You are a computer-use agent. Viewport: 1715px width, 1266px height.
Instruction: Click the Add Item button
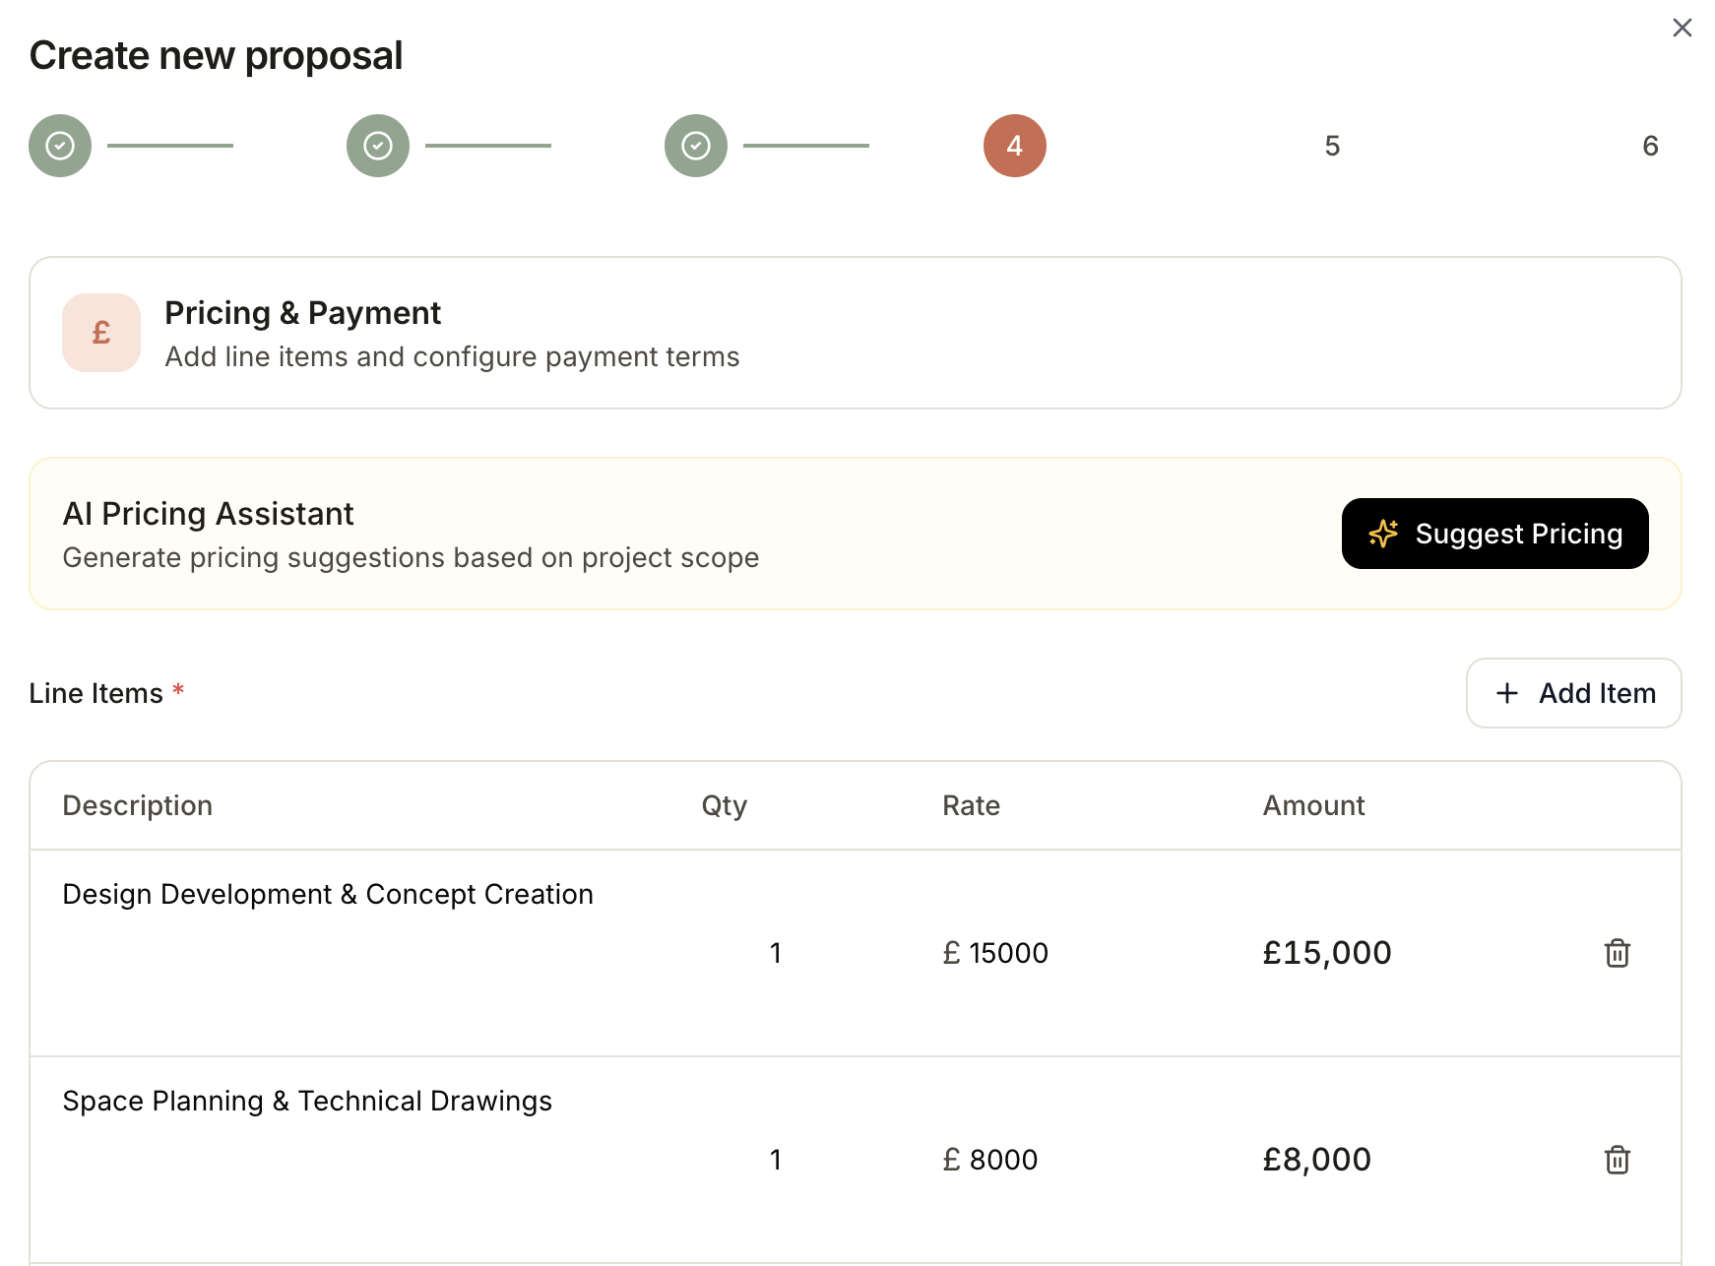click(x=1573, y=693)
